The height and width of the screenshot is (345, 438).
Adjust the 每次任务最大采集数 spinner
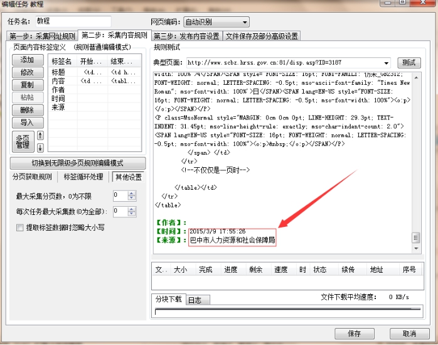[132, 211]
